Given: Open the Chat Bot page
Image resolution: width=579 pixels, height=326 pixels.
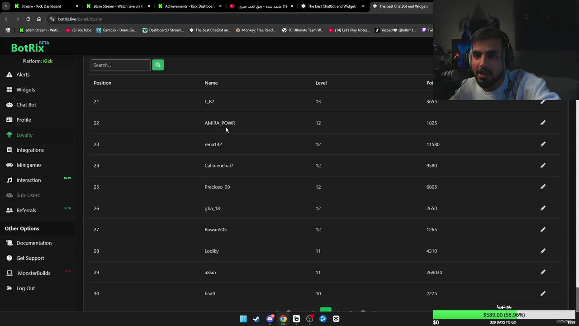Looking at the screenshot, I should 26,105.
